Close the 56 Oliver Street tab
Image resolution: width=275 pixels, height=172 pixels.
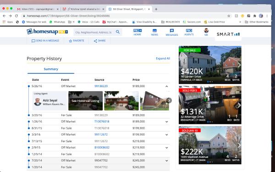point(149,9)
